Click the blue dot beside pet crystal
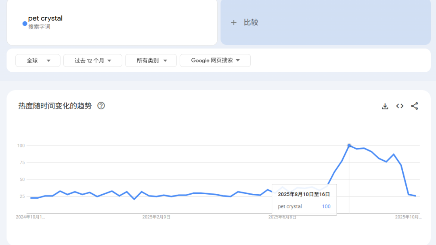 pyautogui.click(x=25, y=23)
